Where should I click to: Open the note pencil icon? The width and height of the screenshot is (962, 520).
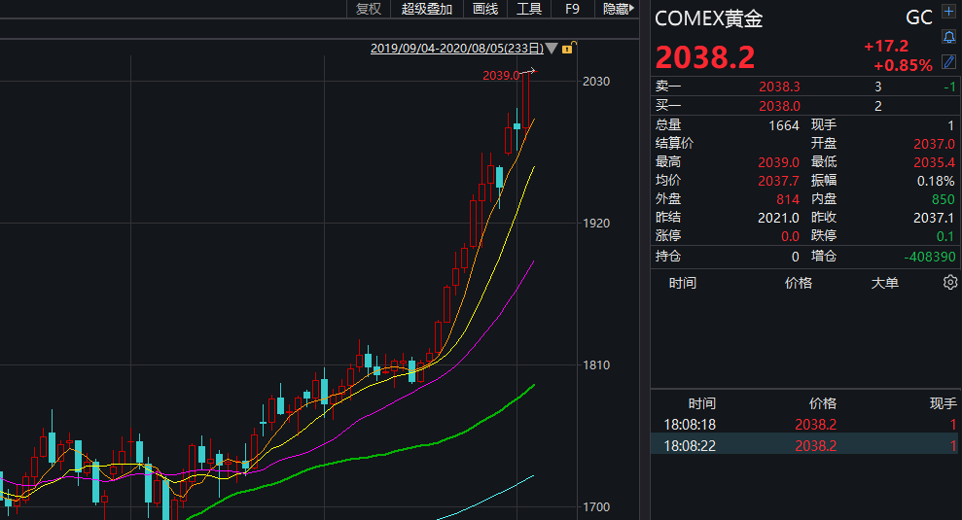click(948, 61)
